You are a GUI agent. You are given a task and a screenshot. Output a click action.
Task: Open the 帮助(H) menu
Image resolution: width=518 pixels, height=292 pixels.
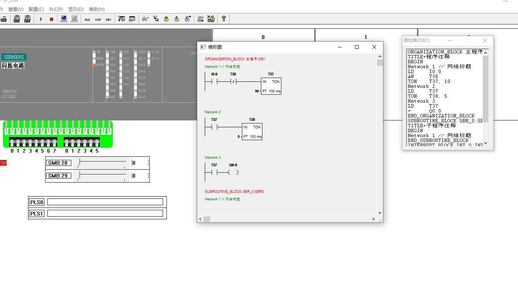[x=97, y=9]
